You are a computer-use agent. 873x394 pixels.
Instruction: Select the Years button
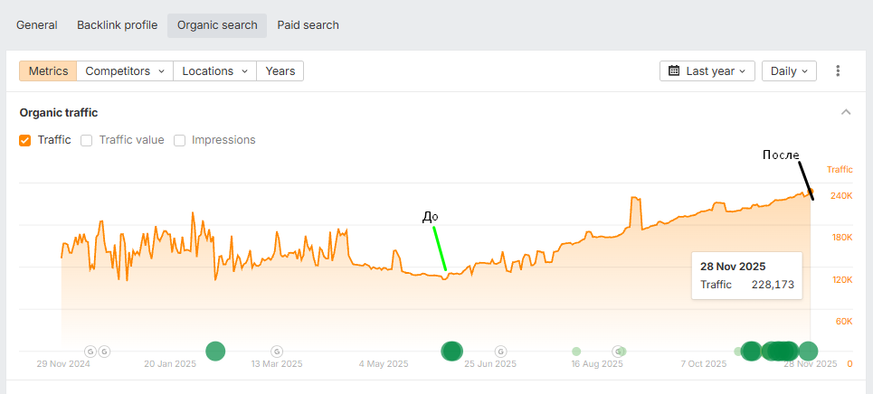pos(280,71)
